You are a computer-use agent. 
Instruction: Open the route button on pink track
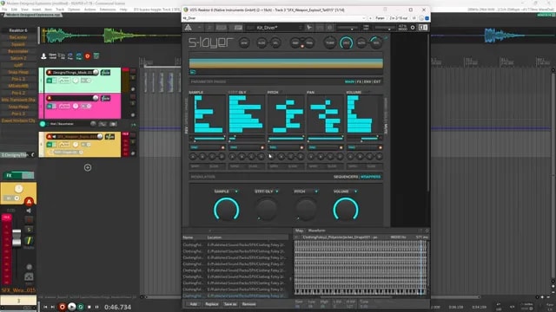click(105, 98)
